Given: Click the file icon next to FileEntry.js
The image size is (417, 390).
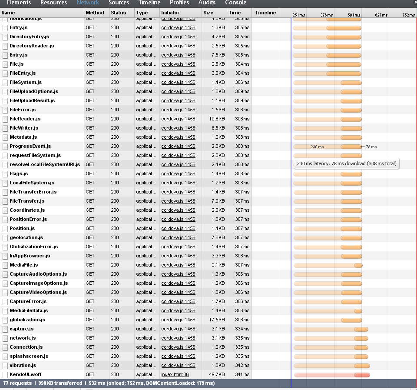Looking at the screenshot, I should [x=5, y=73].
